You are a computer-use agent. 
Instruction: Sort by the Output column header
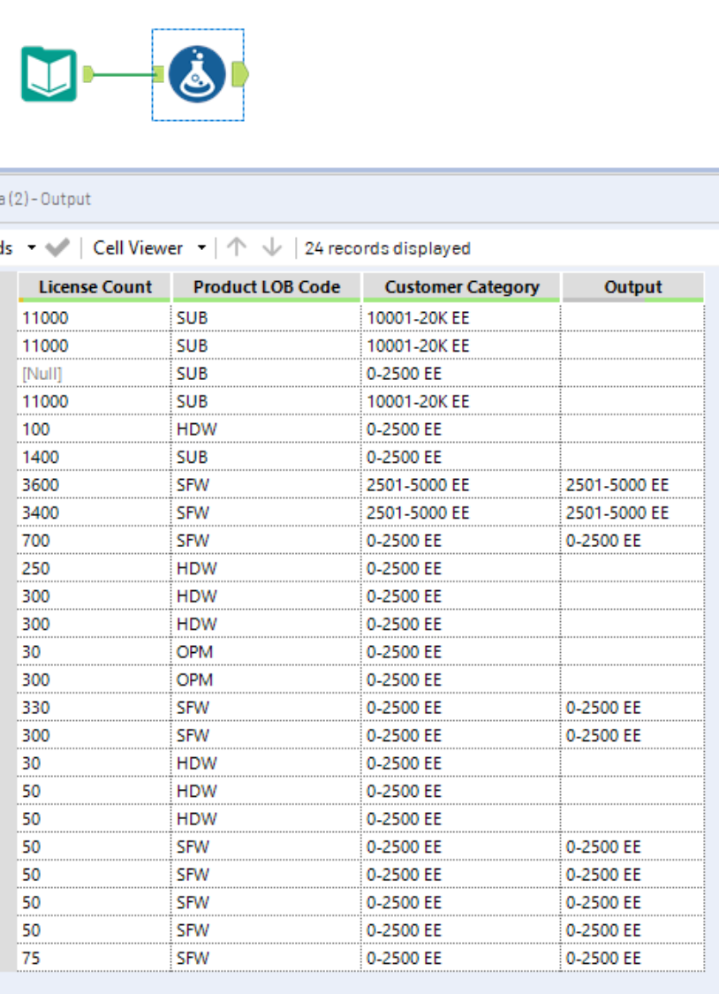pos(632,286)
